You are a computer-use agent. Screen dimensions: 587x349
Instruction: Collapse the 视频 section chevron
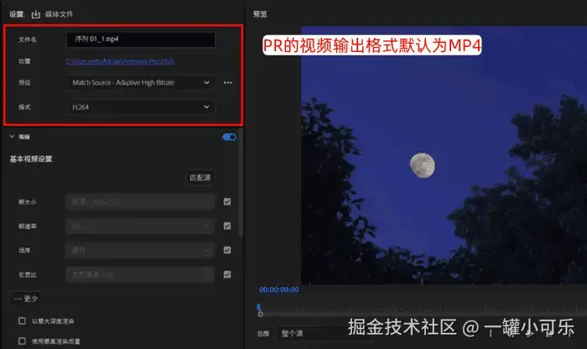coord(13,137)
